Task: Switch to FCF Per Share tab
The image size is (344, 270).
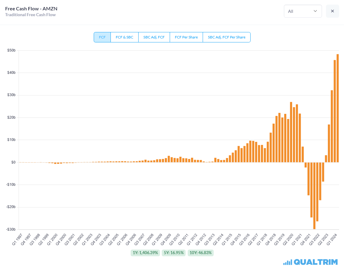Action: 186,37
